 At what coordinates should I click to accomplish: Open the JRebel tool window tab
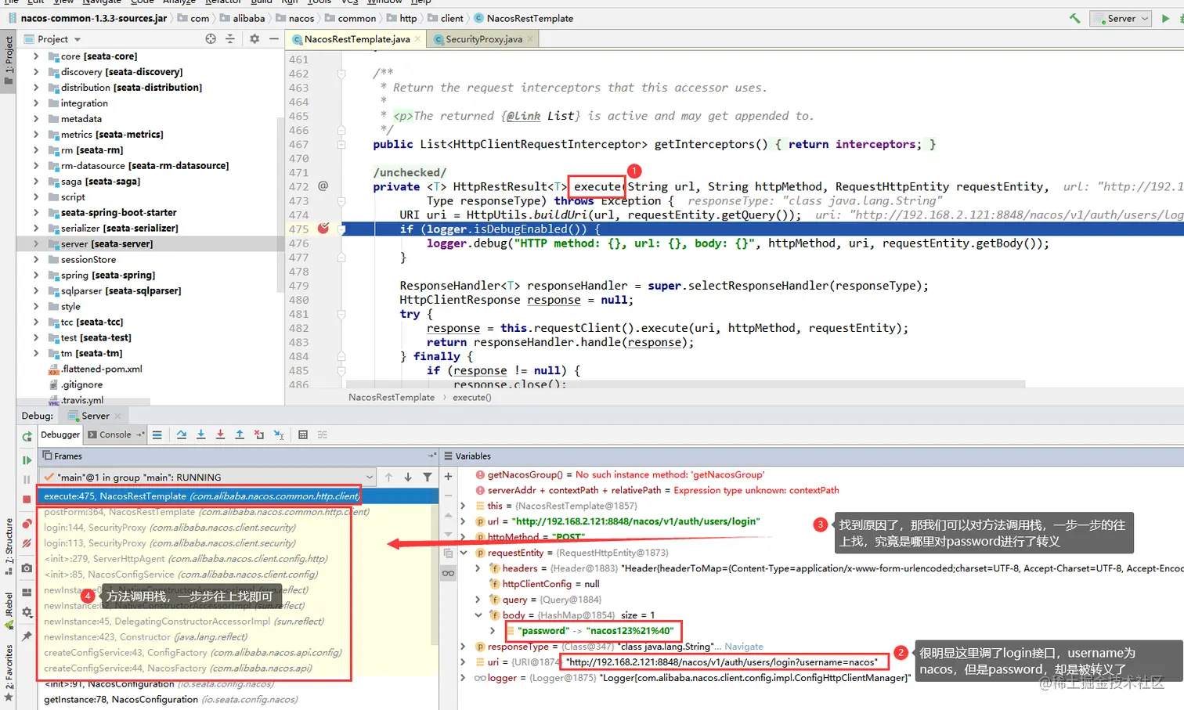(9, 611)
